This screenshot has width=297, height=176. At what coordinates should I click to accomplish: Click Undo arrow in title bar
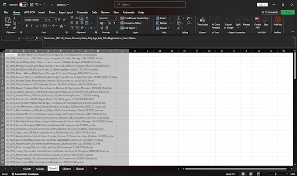37,4
